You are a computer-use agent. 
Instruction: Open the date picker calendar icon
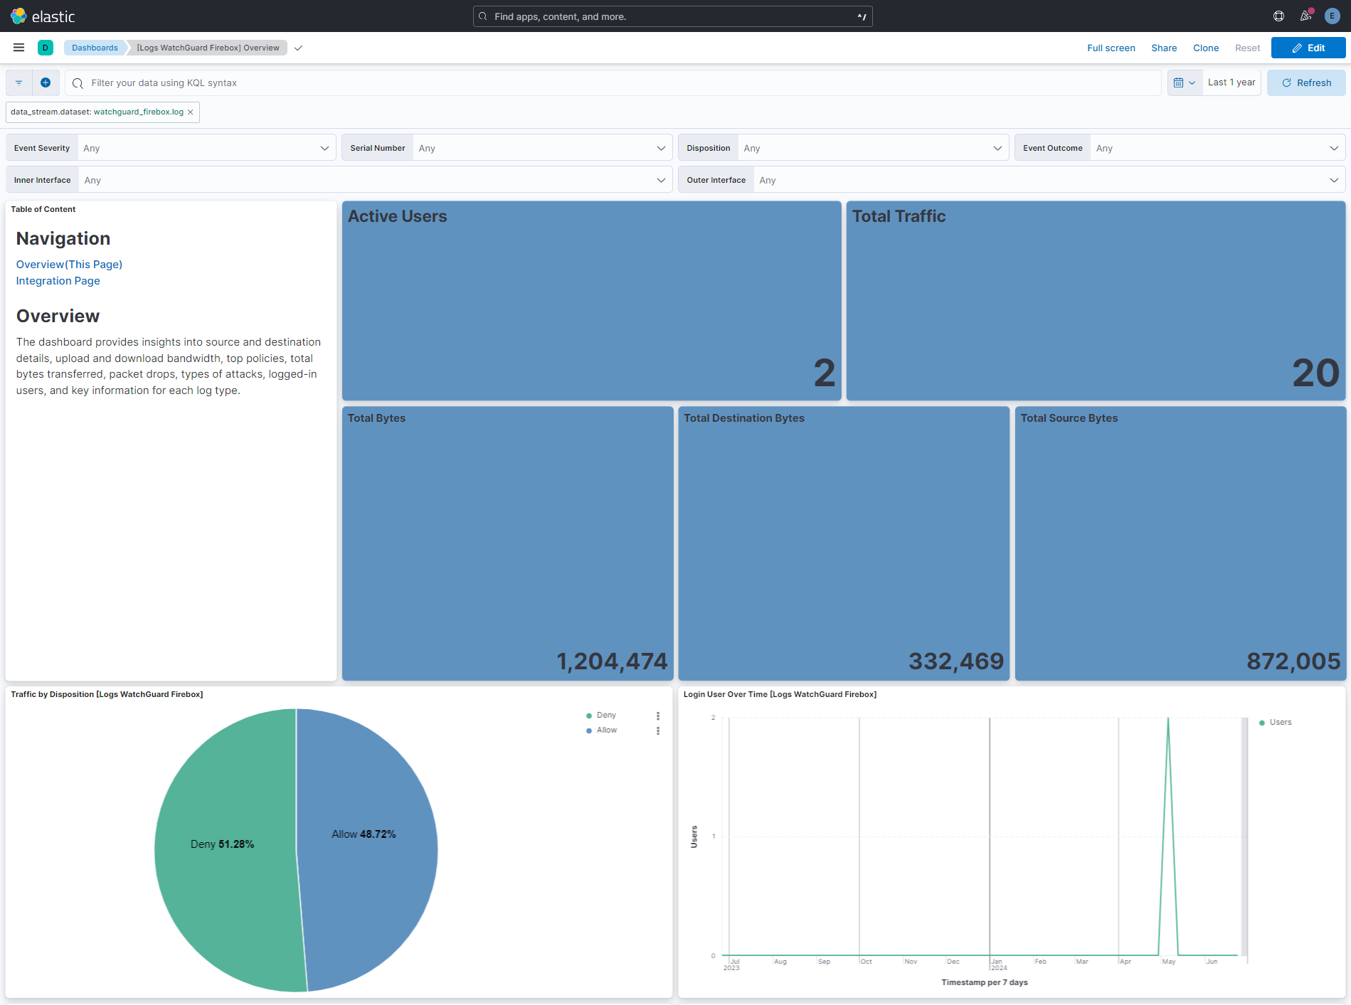[1181, 83]
